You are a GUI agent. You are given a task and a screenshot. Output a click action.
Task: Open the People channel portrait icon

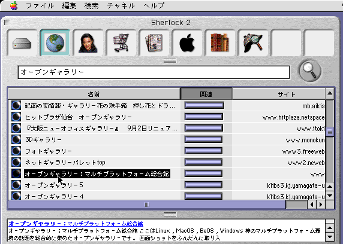88,43
